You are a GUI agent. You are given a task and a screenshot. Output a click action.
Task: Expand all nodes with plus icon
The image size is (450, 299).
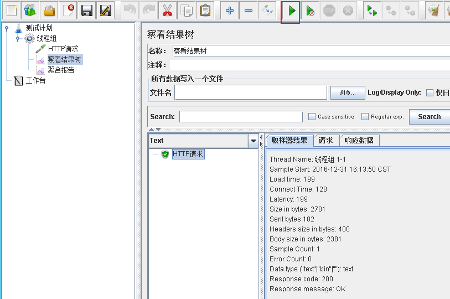(229, 11)
